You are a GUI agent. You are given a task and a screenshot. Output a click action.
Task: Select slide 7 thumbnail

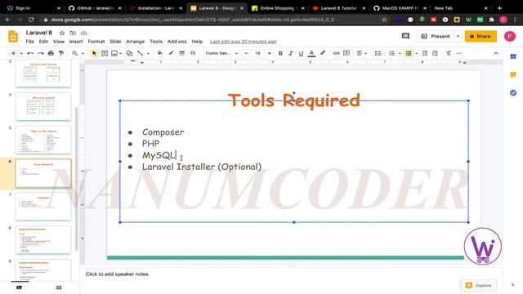43,206
